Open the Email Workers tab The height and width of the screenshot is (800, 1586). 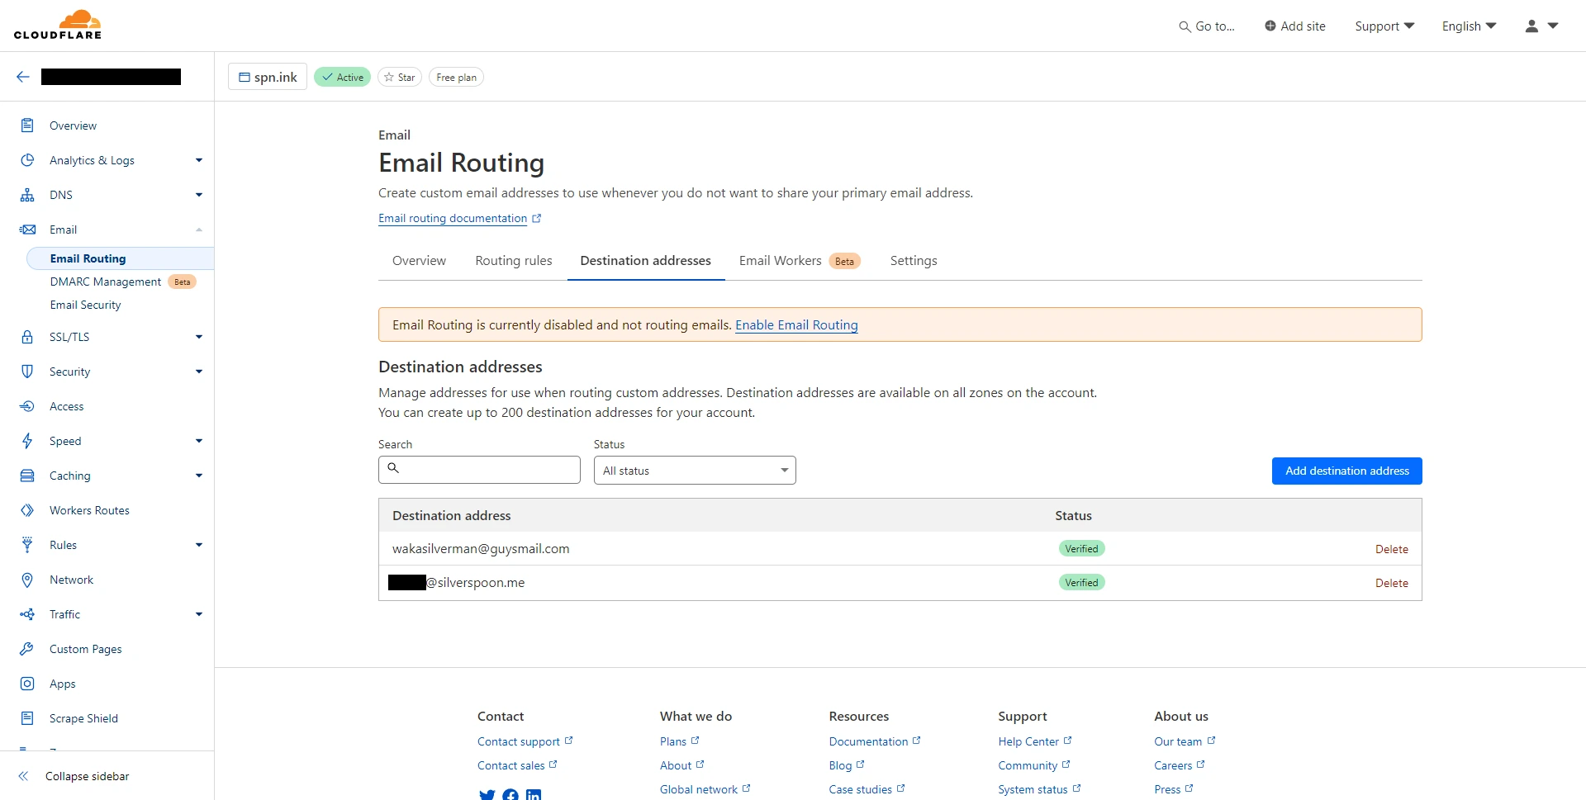(780, 261)
